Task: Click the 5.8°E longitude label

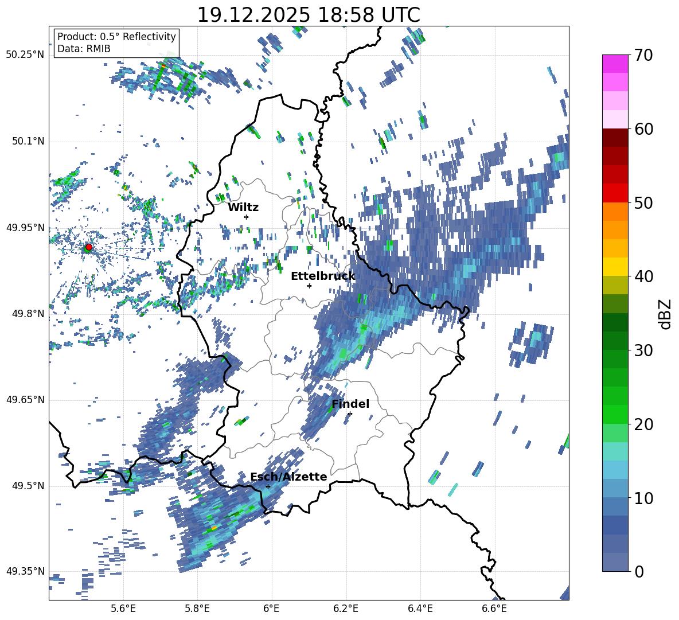Action: [x=197, y=609]
